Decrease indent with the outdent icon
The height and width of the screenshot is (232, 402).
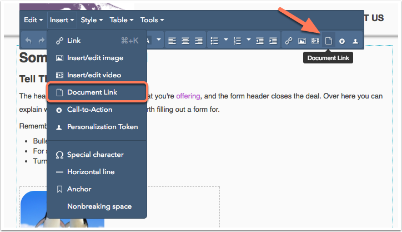click(260, 41)
